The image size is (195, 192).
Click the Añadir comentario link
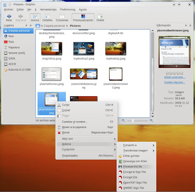[175, 77]
